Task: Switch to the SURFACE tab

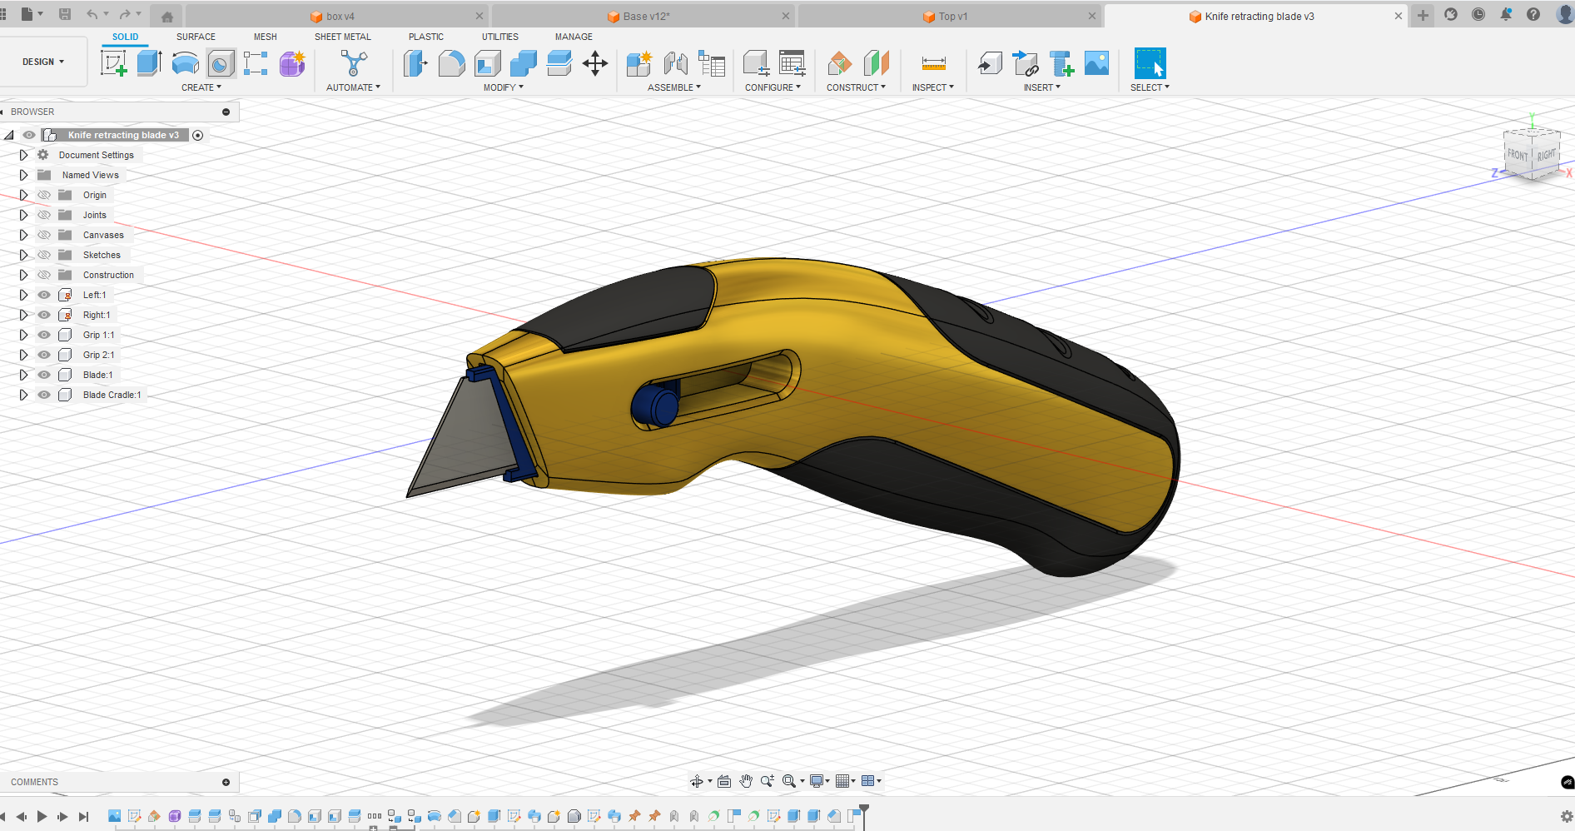Action: pos(196,37)
